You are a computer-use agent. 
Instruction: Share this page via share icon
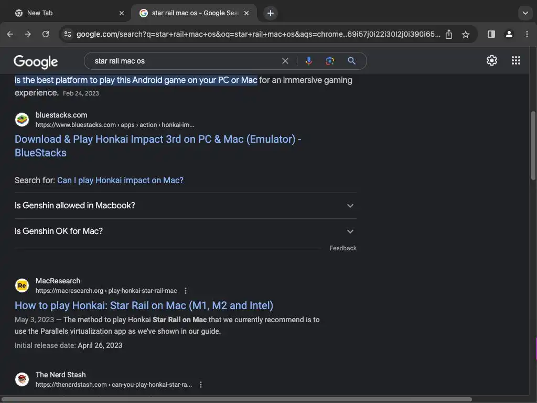point(449,34)
